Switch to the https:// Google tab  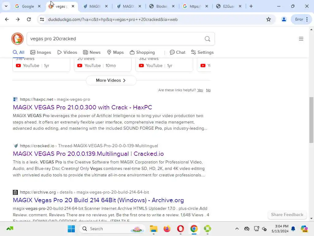coord(195,6)
